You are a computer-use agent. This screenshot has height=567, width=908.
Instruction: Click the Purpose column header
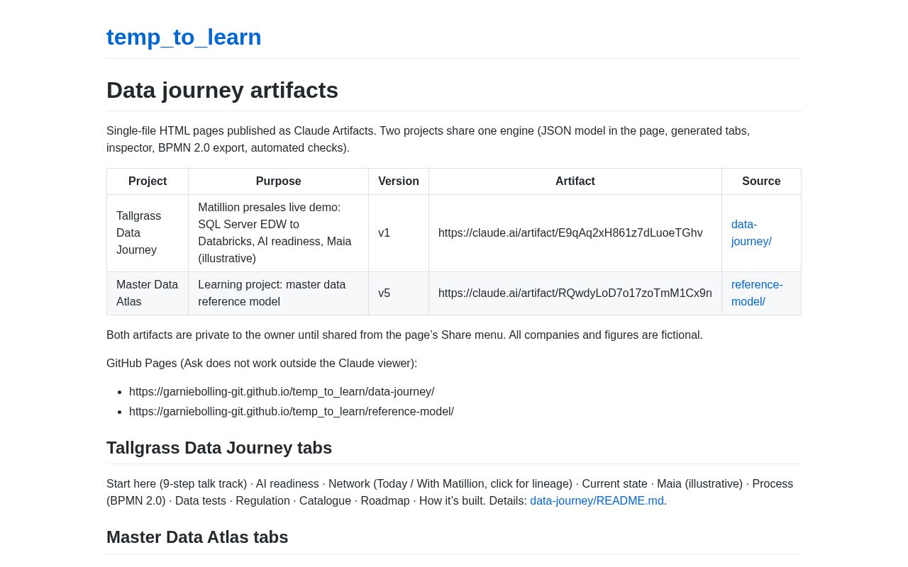pos(279,181)
